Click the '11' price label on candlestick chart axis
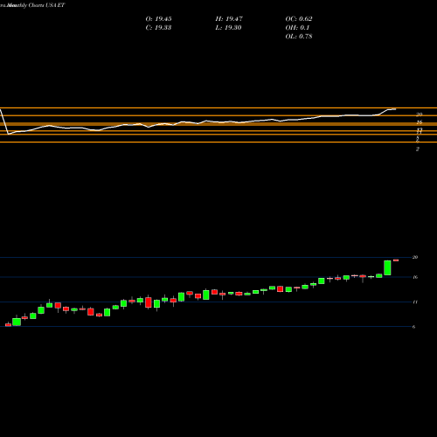The image size is (437, 437). click(415, 302)
